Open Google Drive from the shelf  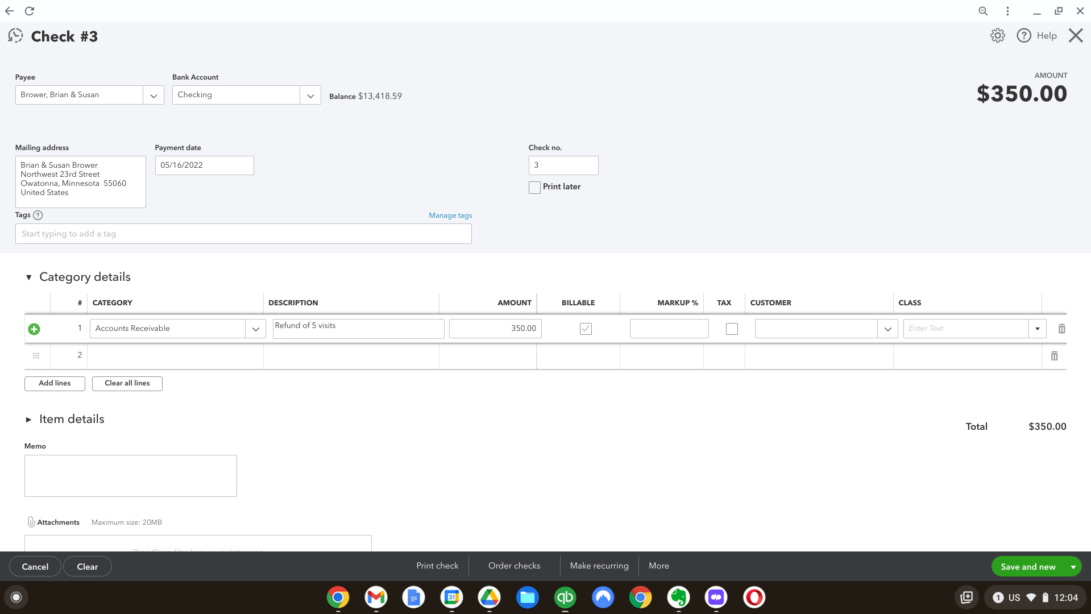point(489,597)
